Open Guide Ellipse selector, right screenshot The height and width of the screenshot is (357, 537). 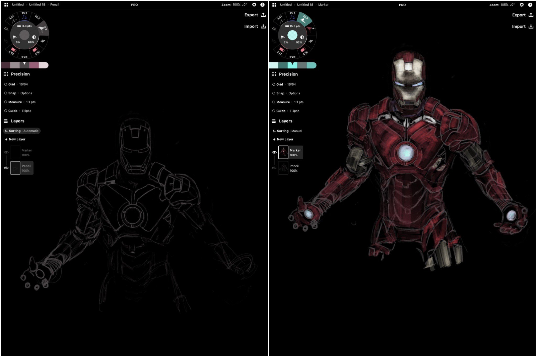click(x=294, y=111)
